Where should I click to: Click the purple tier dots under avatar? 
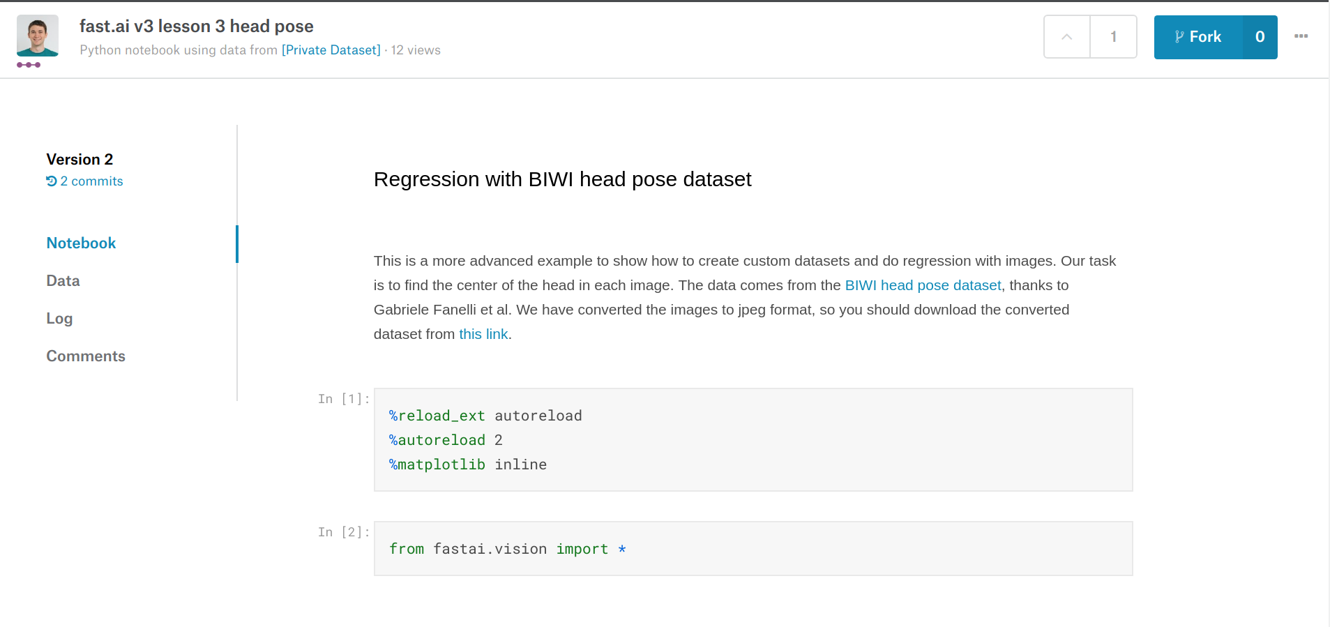pos(29,65)
